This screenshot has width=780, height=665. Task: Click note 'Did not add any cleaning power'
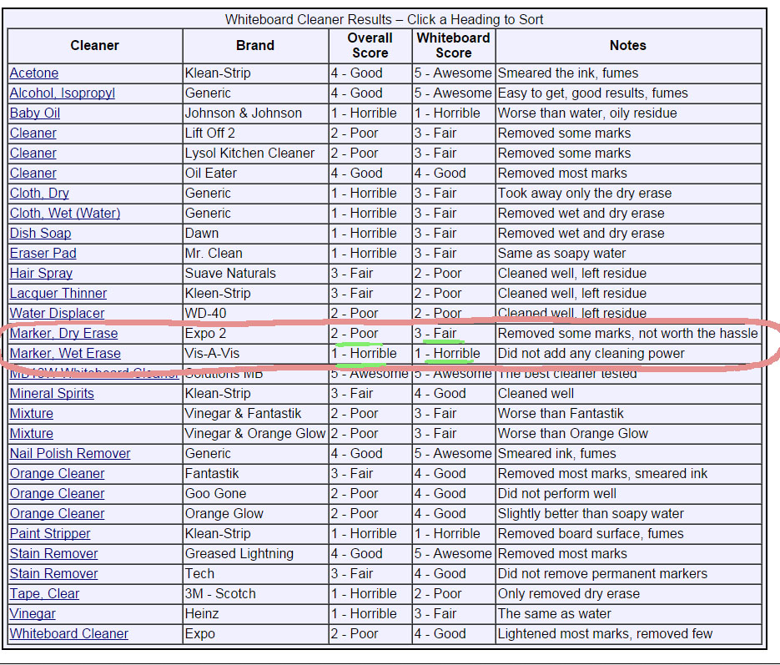click(591, 353)
